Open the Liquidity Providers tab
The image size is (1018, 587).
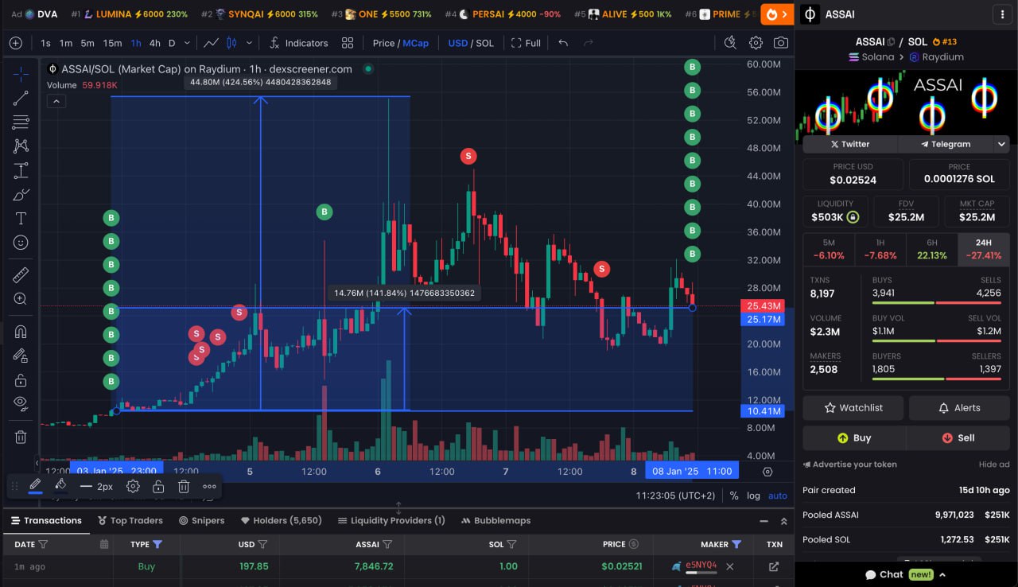390,520
